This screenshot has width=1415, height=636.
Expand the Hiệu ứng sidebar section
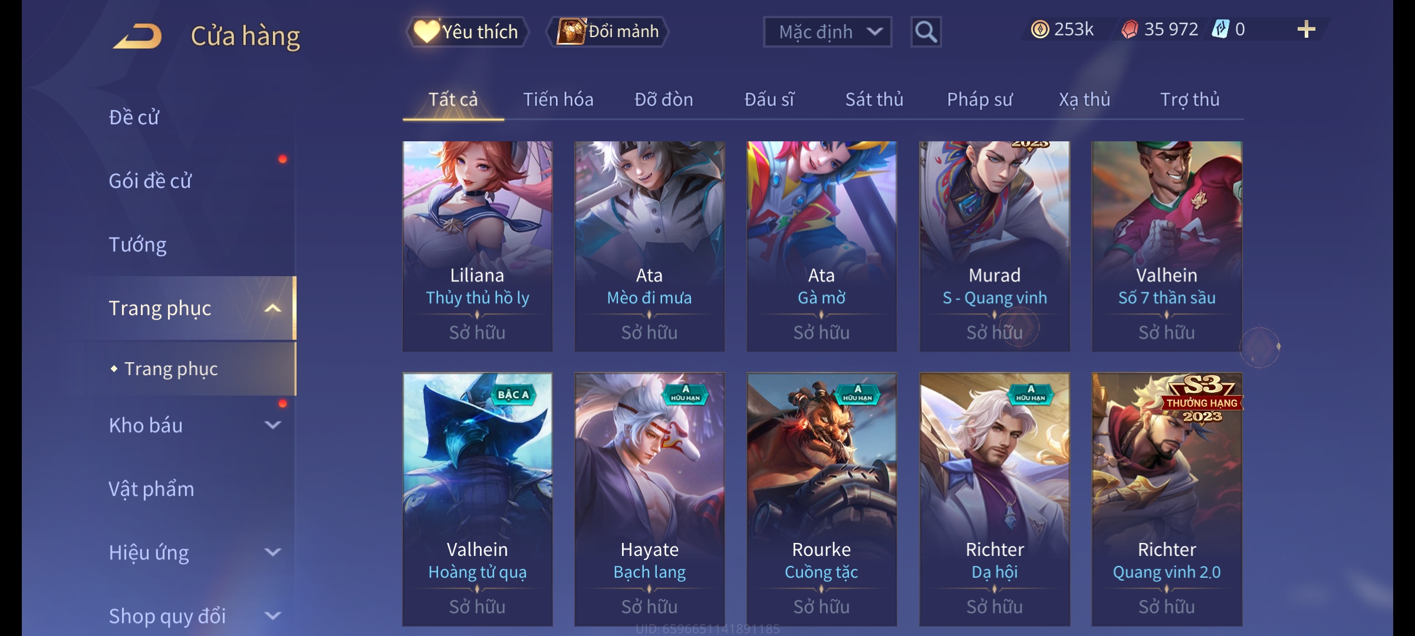[272, 552]
